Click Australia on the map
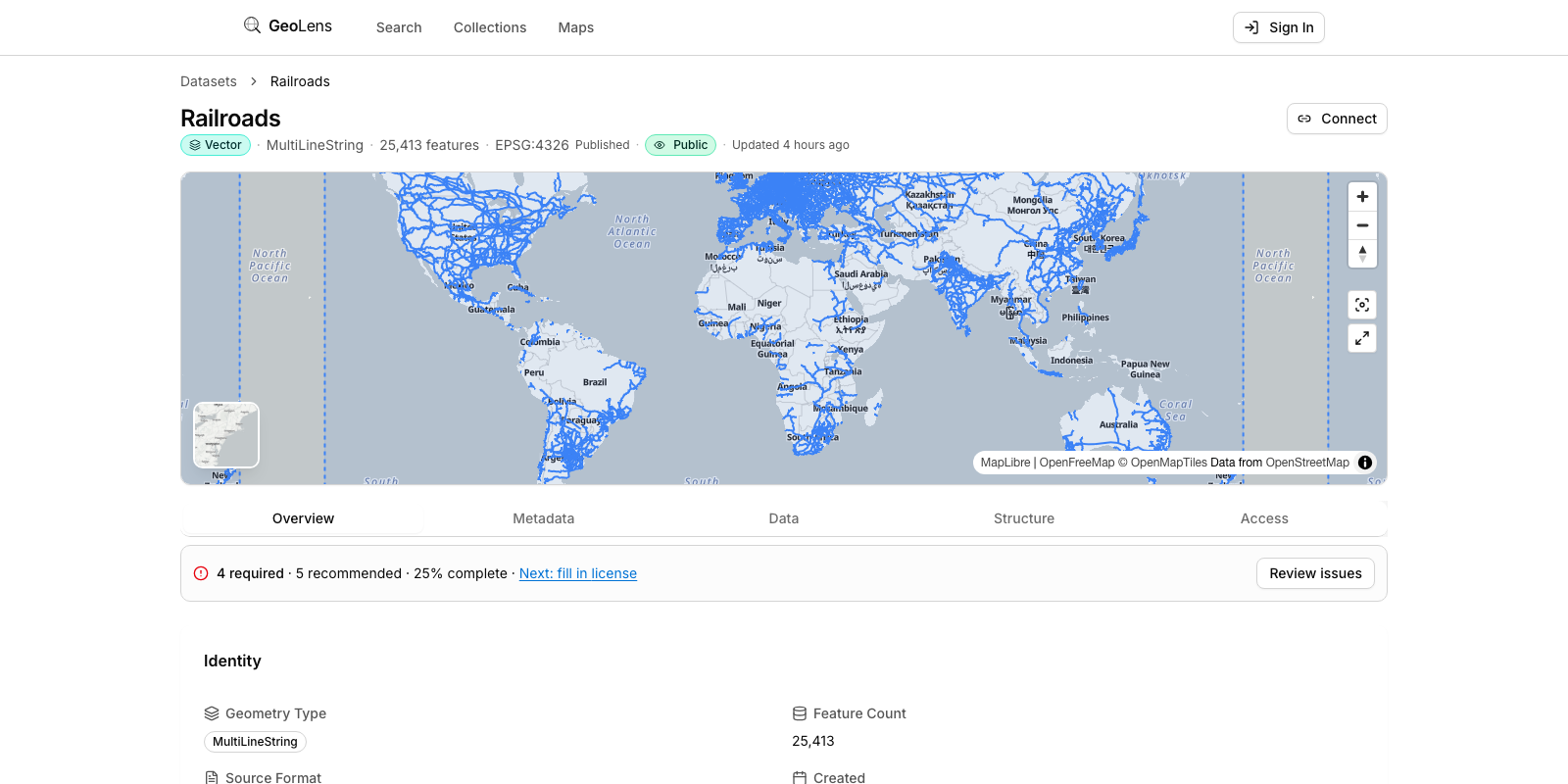 point(1118,425)
